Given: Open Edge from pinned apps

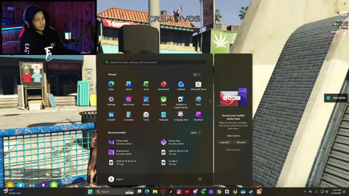Looking at the screenshot, I should pyautogui.click(x=111, y=86).
